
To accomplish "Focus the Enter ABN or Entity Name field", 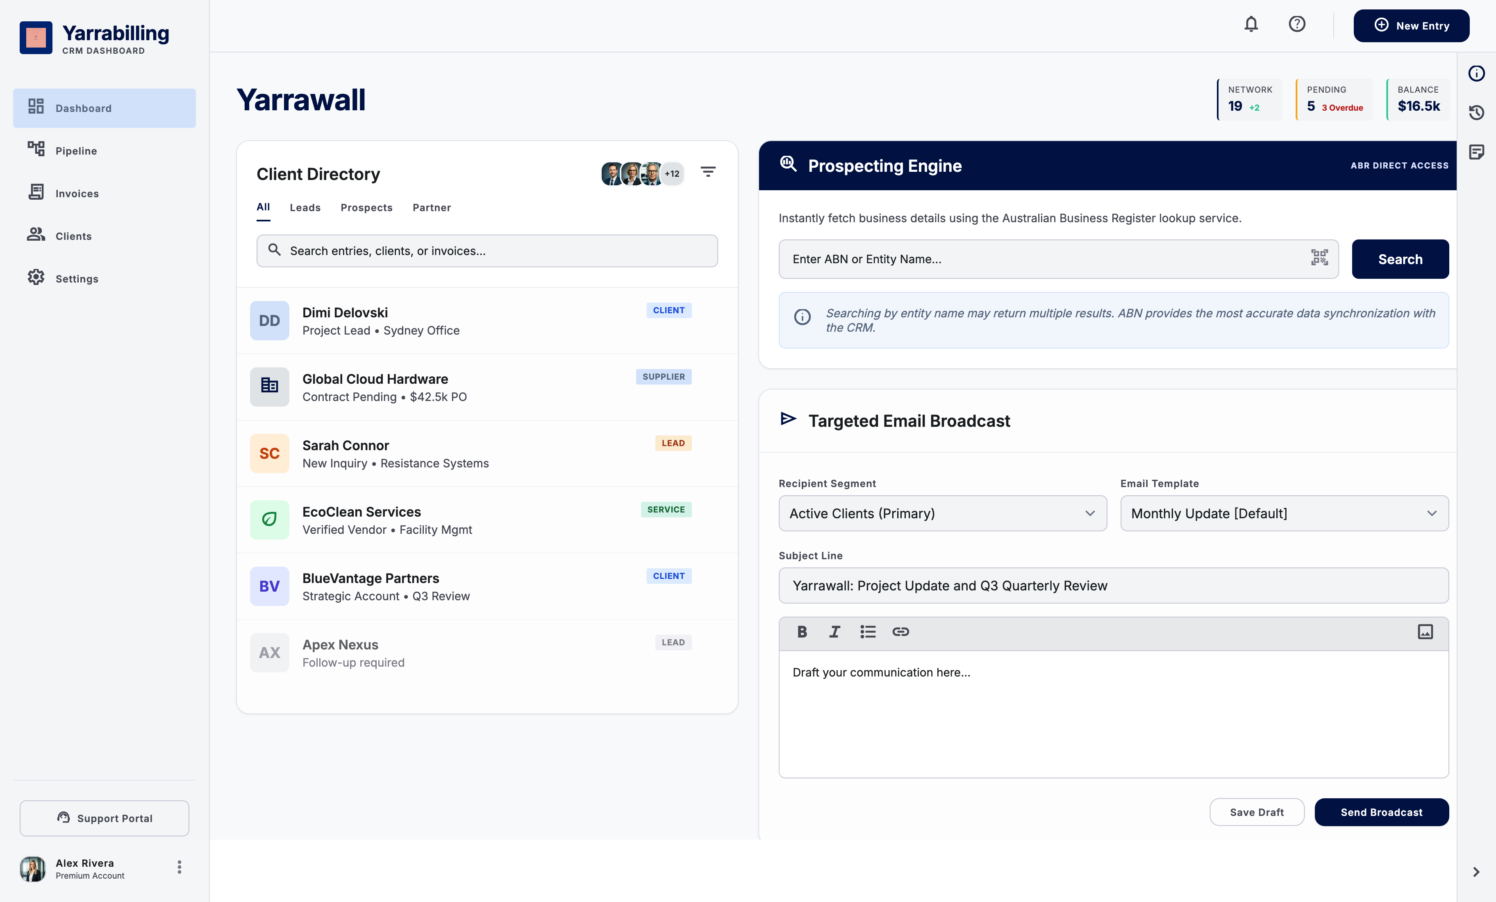I will tap(1058, 259).
